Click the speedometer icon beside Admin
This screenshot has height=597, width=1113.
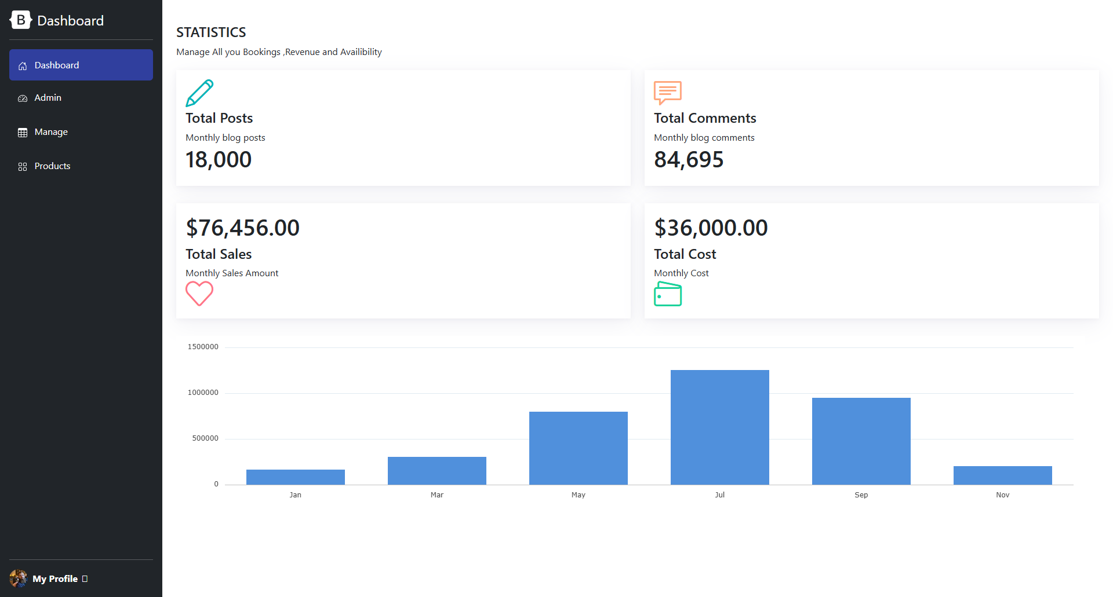click(x=23, y=98)
